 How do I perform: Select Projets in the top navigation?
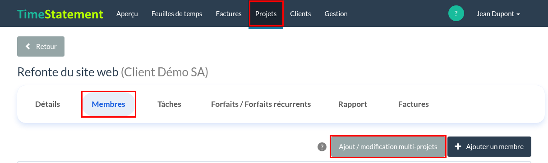[266, 14]
